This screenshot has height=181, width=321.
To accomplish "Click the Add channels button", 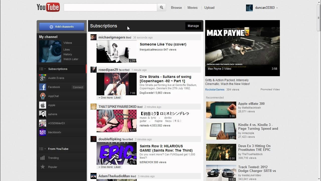I will point(62,27).
